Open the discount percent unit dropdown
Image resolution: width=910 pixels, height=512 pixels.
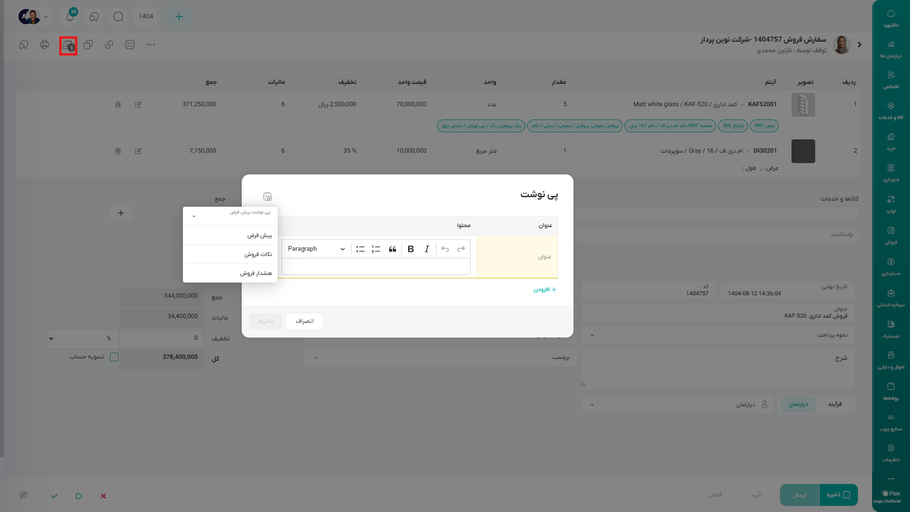pos(51,338)
